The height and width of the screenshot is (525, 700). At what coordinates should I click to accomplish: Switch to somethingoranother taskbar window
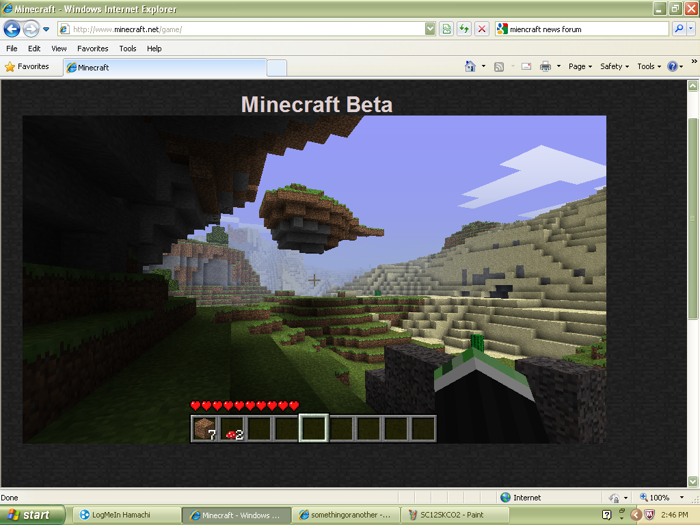point(345,515)
